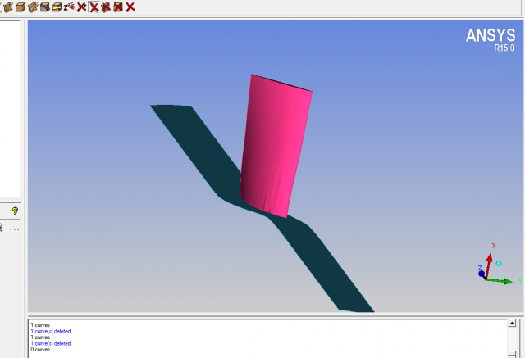Image resolution: width=525 pixels, height=358 pixels.
Task: Click the green Y axis arrow on the triad
Action: pyautogui.click(x=504, y=281)
